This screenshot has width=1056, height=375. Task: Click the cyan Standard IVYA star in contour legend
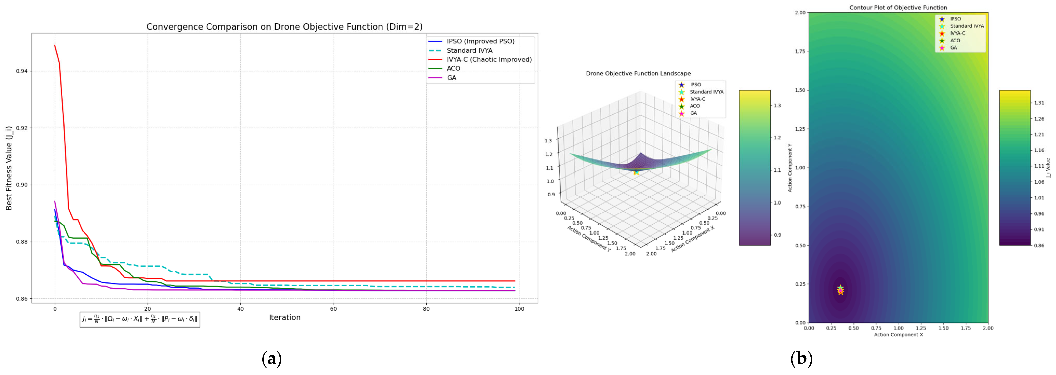click(x=942, y=26)
